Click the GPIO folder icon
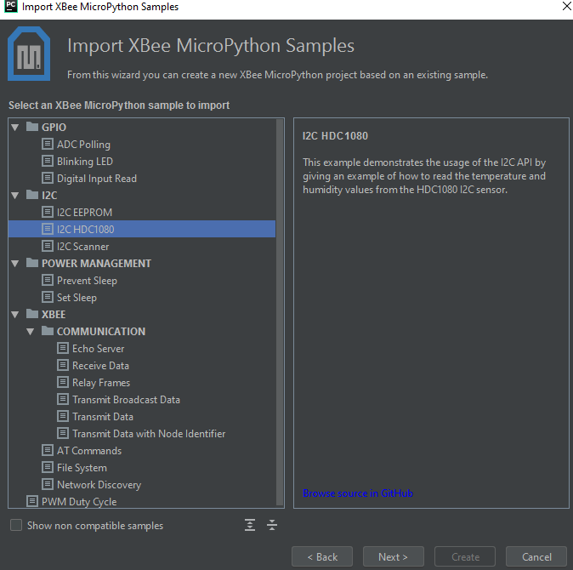573x570 pixels. (32, 127)
